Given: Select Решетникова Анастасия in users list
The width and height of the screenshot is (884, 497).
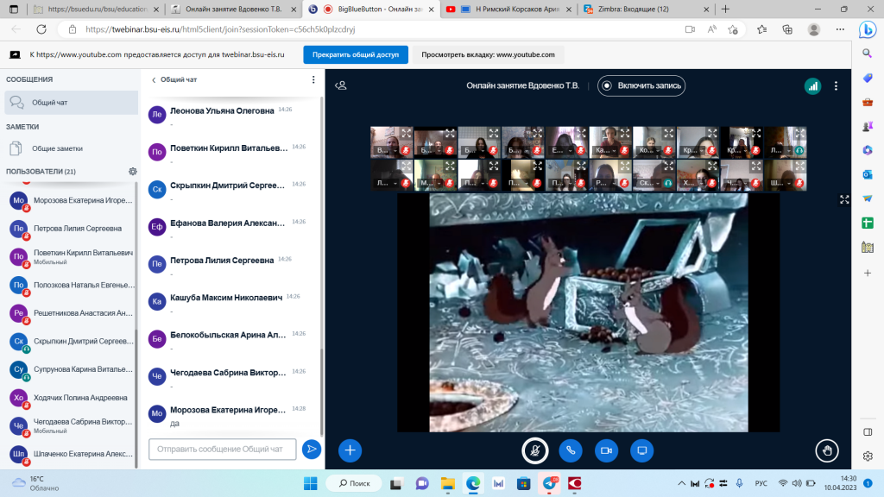Looking at the screenshot, I should 71,313.
